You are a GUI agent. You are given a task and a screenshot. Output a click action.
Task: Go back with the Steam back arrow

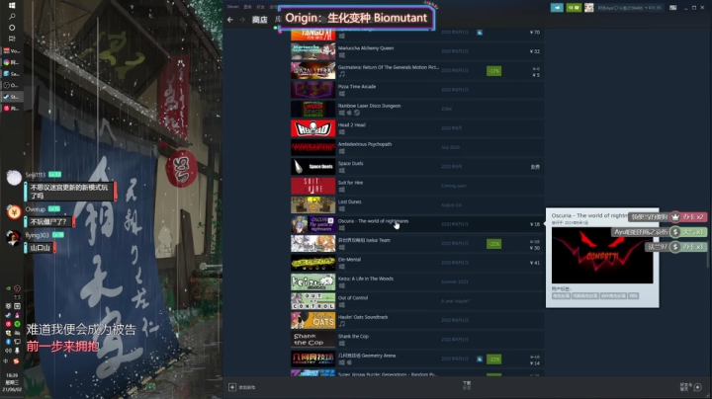(x=230, y=20)
